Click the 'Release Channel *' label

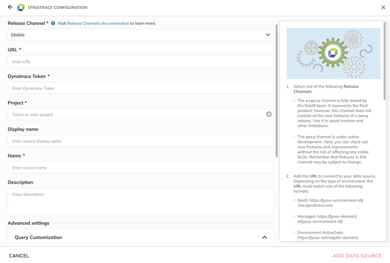[28, 23]
